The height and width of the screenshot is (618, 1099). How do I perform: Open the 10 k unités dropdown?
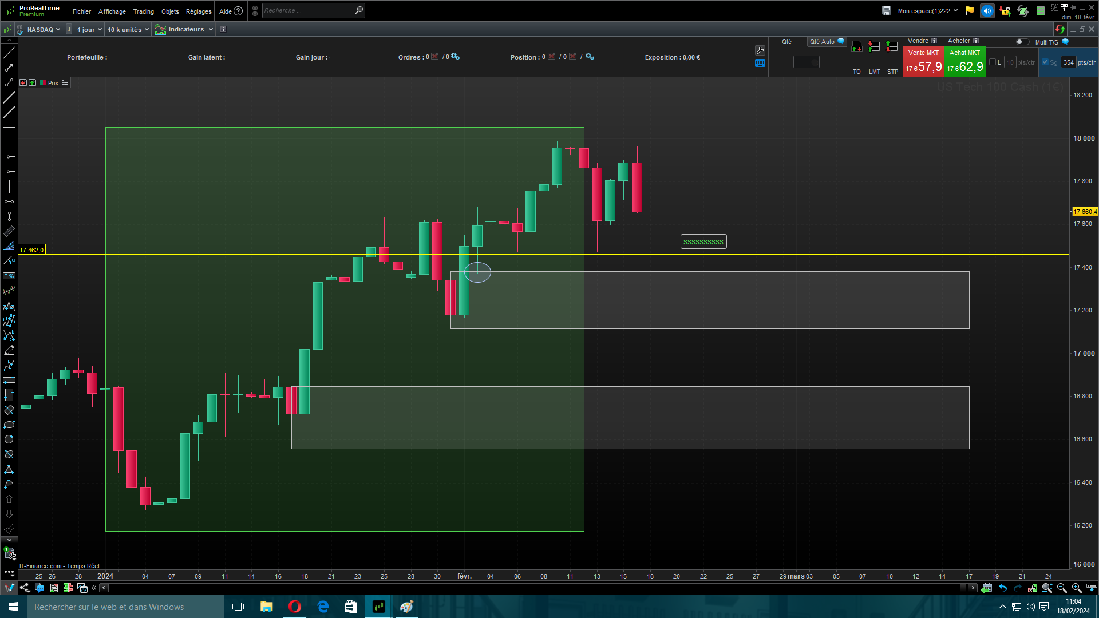[x=128, y=30]
